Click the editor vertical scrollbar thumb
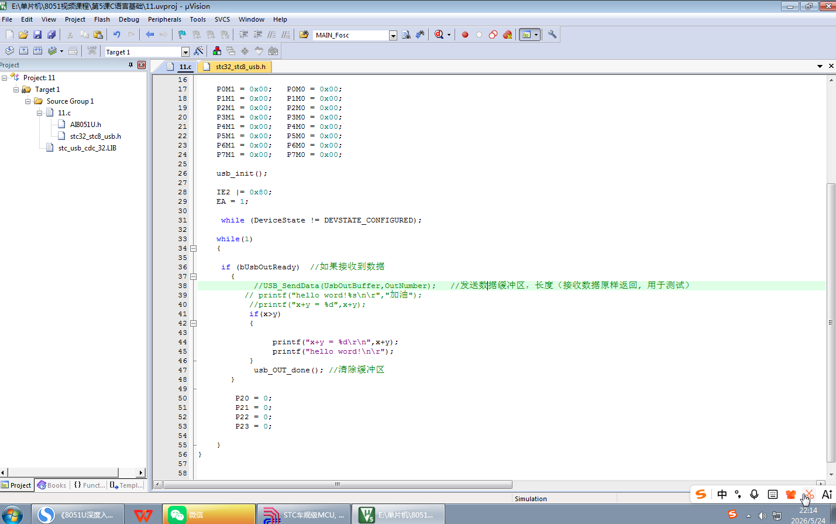836x524 pixels. coord(831,323)
